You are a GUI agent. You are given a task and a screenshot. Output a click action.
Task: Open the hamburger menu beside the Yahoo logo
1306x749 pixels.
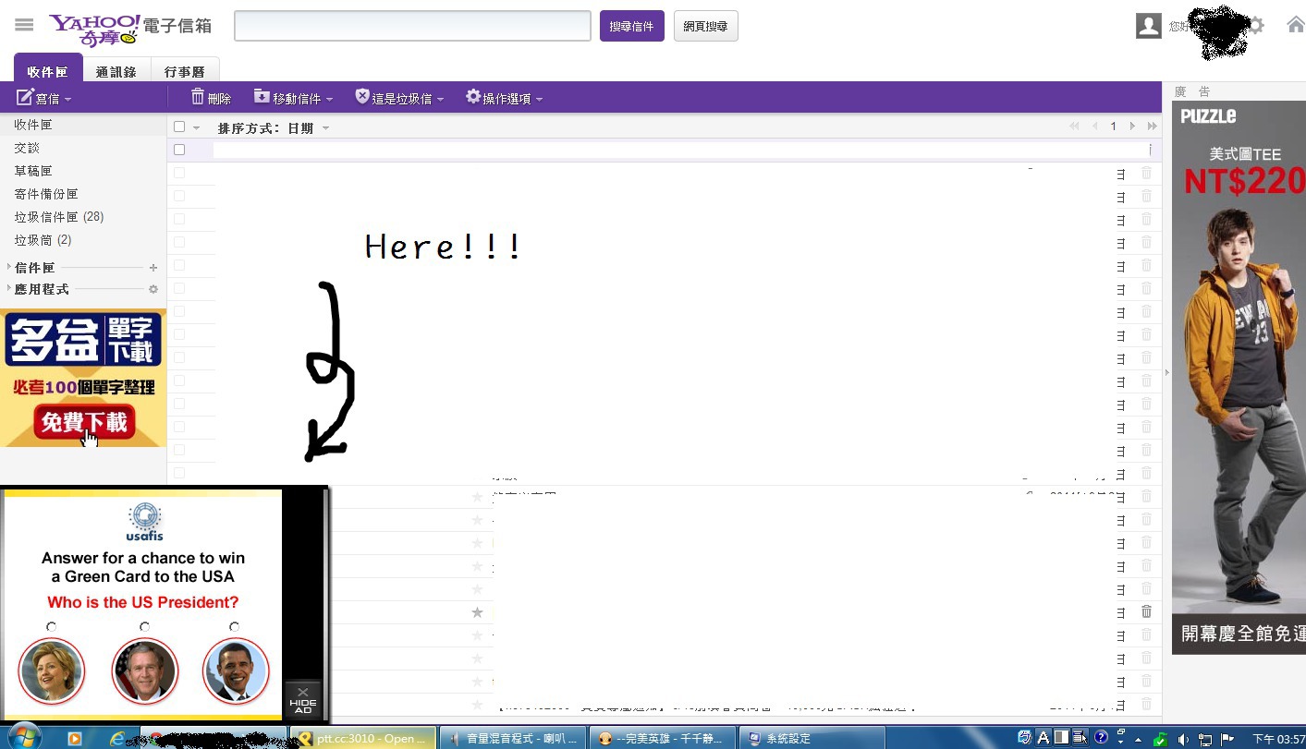click(x=24, y=25)
